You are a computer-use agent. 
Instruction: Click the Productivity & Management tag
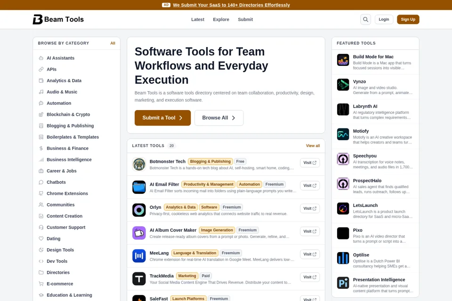pyautogui.click(x=209, y=184)
